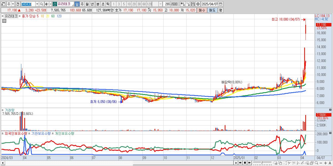Image resolution: width=333 pixels, height=166 pixels.
Task: Click the interval preset 30 button
Action: 139,4
